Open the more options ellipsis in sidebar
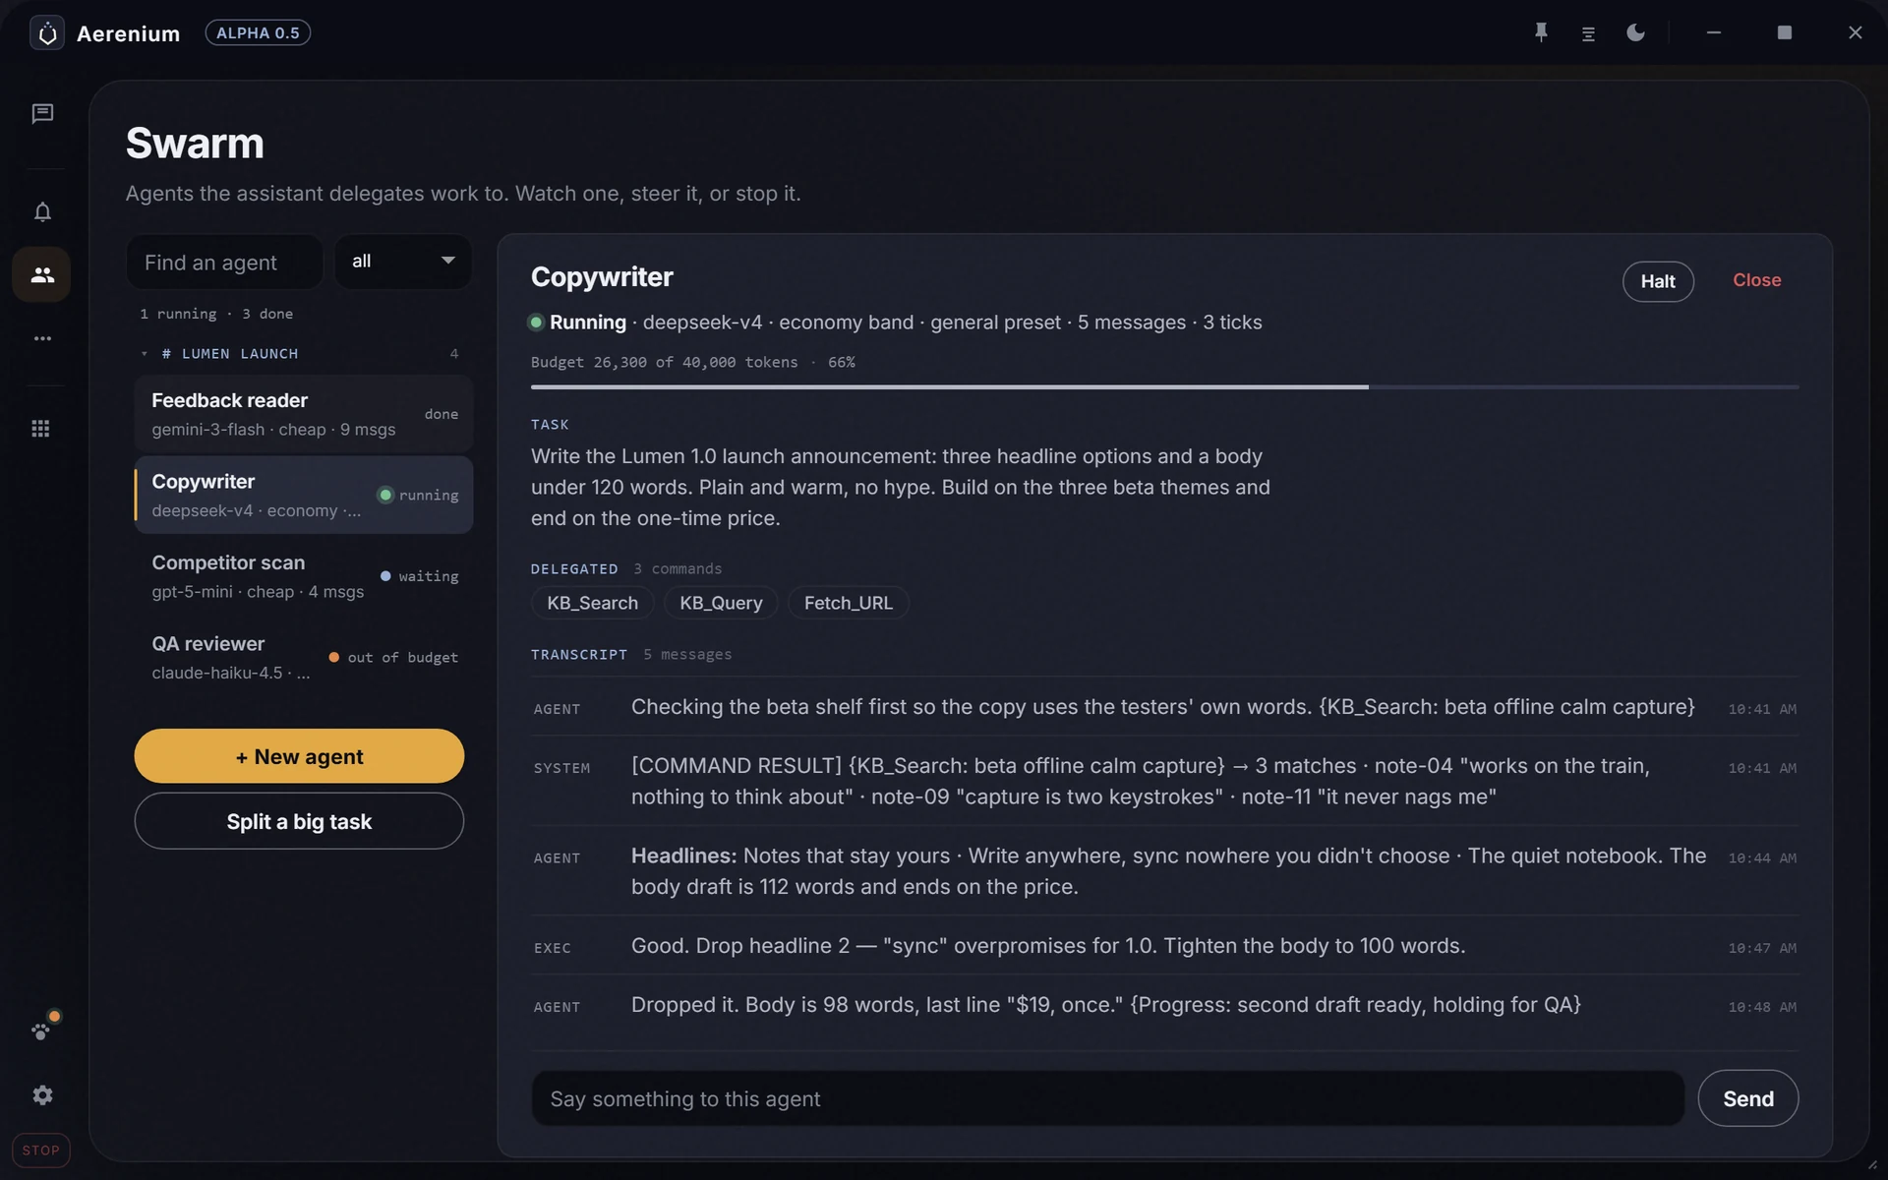1888x1180 pixels. point(42,338)
